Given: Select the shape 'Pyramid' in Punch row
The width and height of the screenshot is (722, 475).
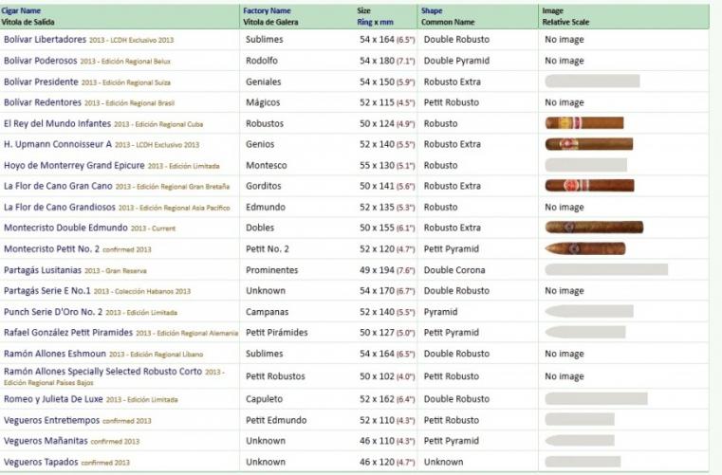Looking at the screenshot, I should (x=440, y=312).
